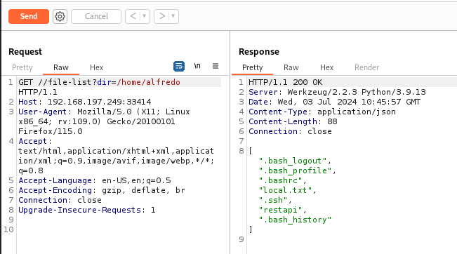This screenshot has height=254, width=457.
Task: Click the Connection: close line in the request
Action: (60, 200)
